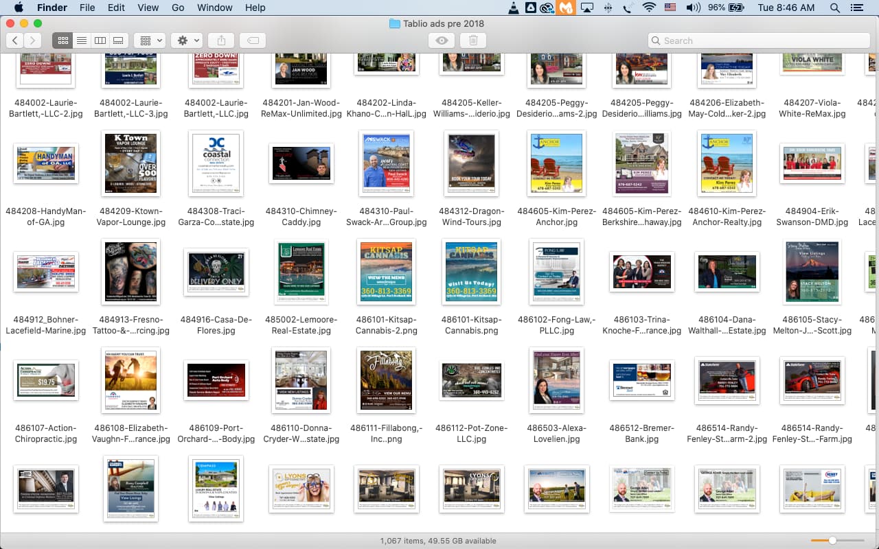Image resolution: width=879 pixels, height=549 pixels.
Task: Click the Tablio ads pre 2018 title folder icon
Action: [394, 23]
